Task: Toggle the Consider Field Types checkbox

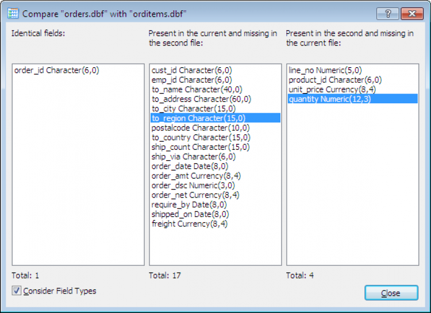Action: (x=17, y=291)
